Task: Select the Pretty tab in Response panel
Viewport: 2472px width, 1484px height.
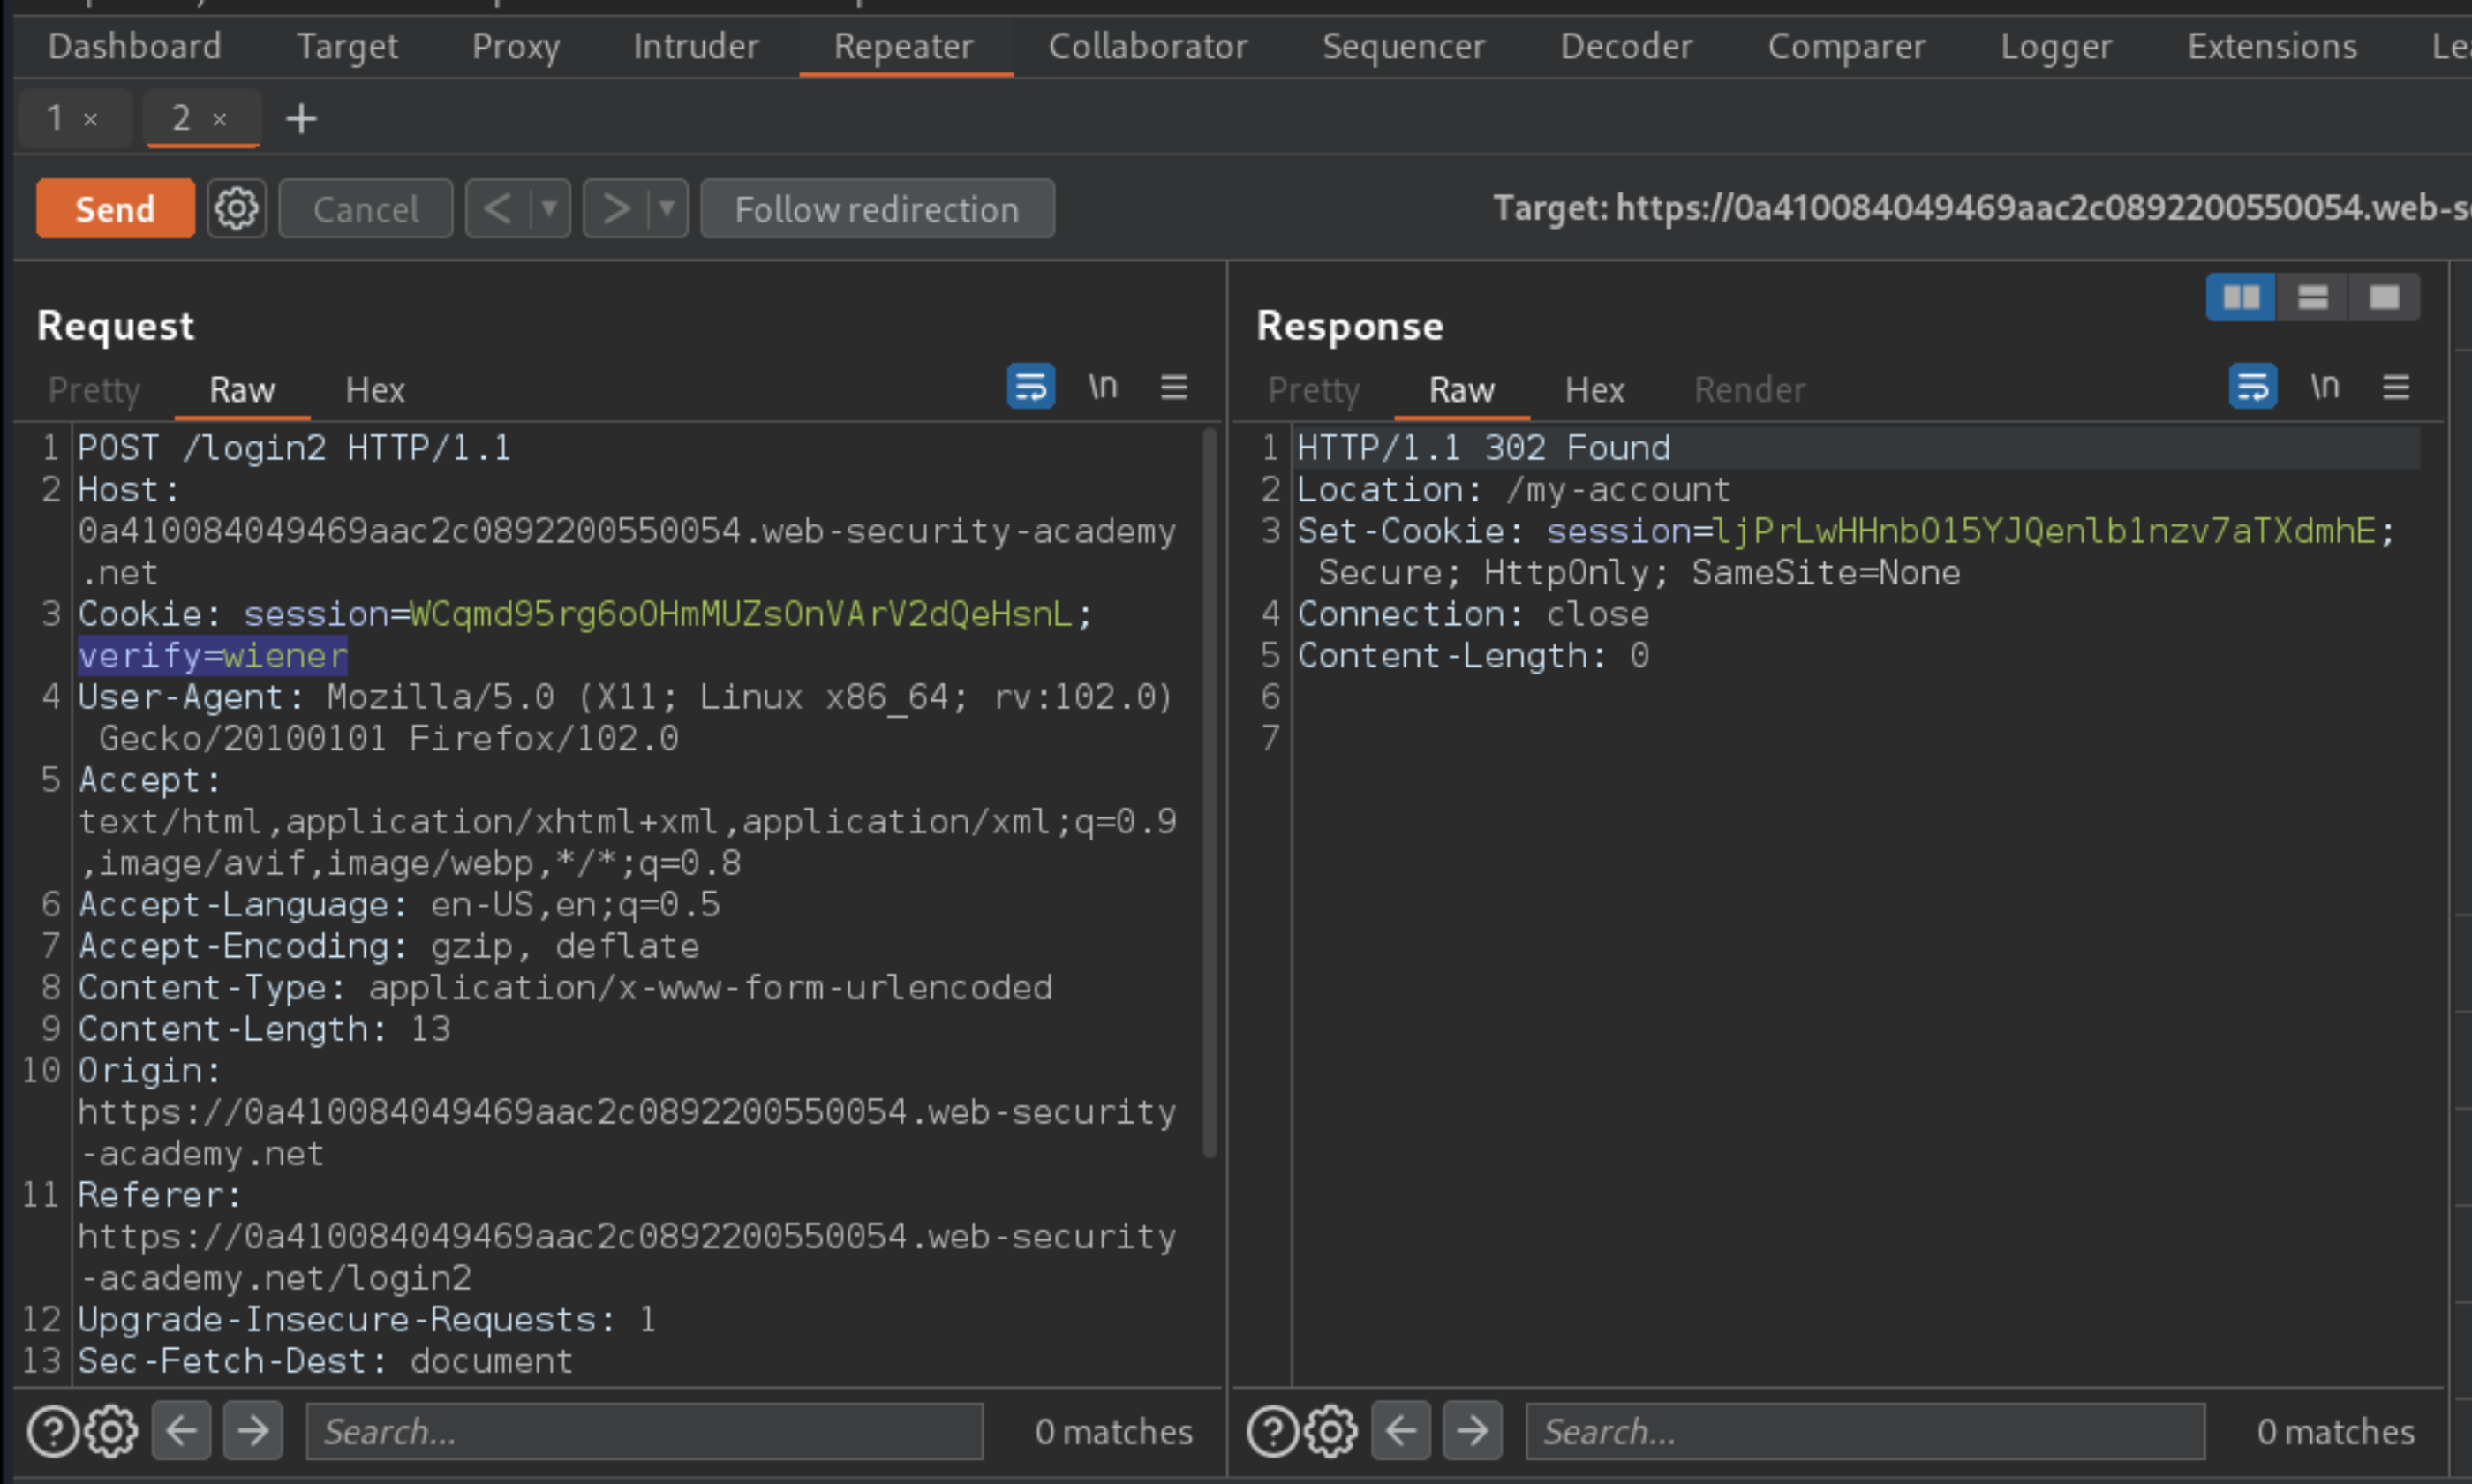Action: (x=1314, y=388)
